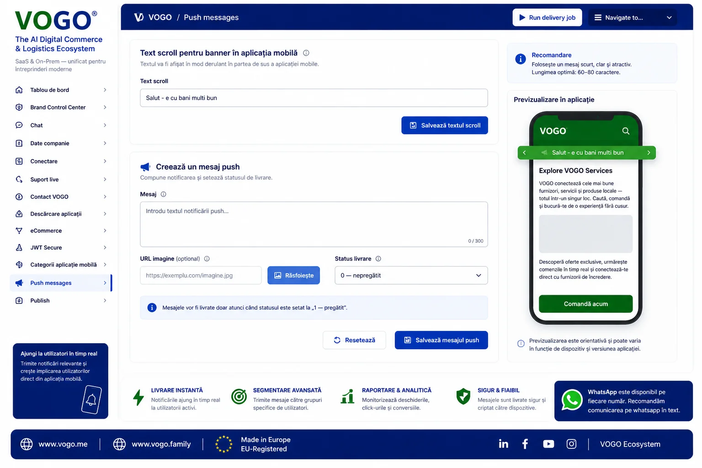Click Salvează mesajul push button
The width and height of the screenshot is (702, 468).
coord(441,340)
